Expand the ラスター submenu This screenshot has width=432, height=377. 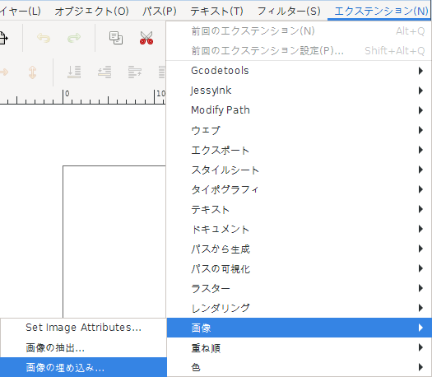pos(299,288)
